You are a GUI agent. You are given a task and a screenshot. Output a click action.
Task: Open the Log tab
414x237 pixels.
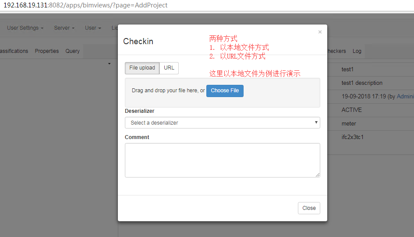(x=357, y=51)
